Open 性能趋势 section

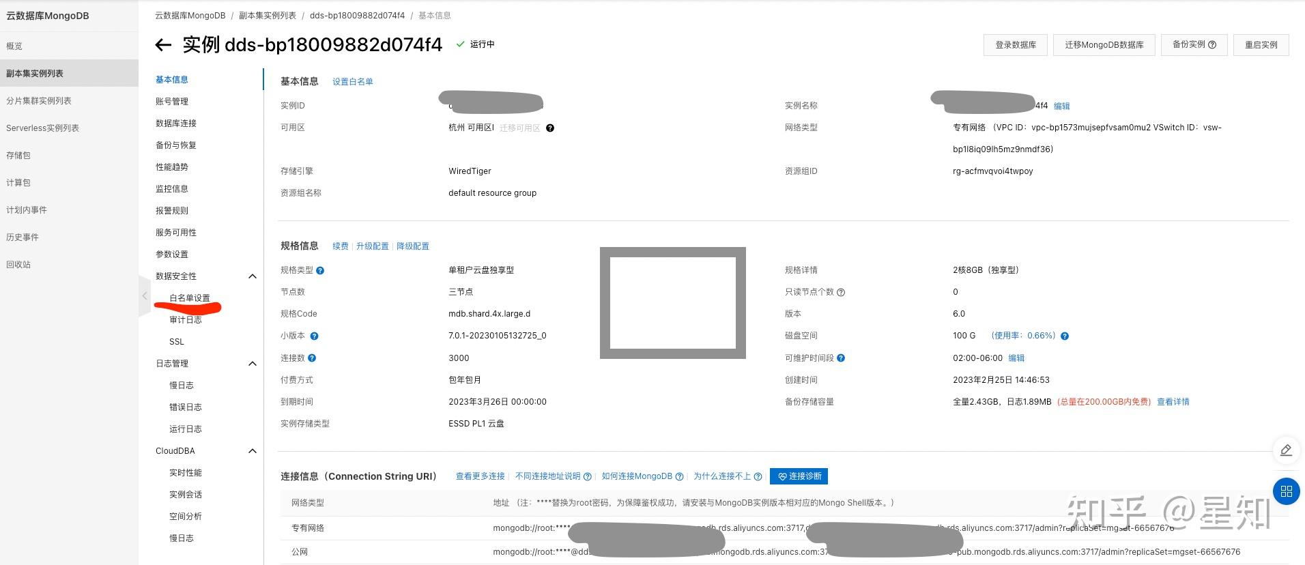point(172,167)
